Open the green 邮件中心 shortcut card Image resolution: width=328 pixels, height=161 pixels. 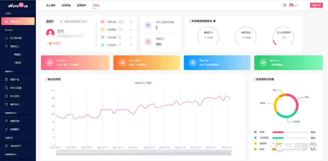(x=289, y=63)
